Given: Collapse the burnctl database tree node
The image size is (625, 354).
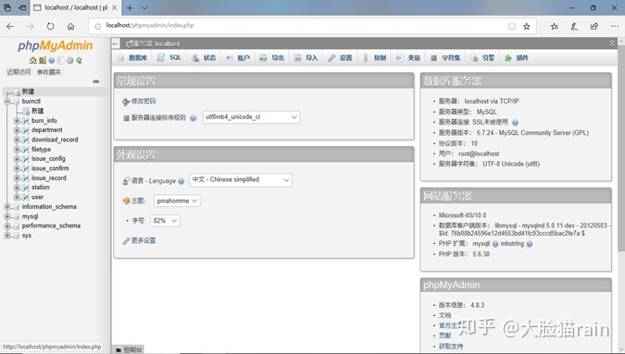Looking at the screenshot, I should [7, 102].
